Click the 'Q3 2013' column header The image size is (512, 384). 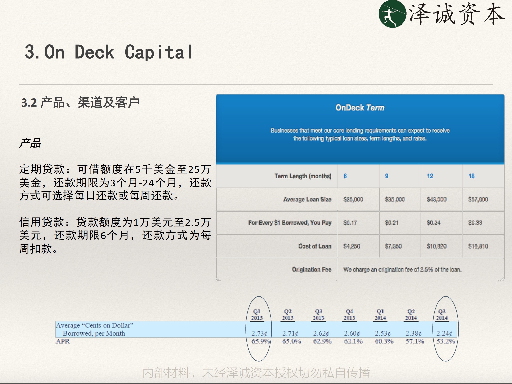[318, 315]
